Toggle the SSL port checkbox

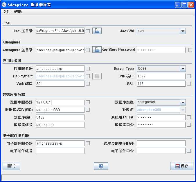point(189,83)
